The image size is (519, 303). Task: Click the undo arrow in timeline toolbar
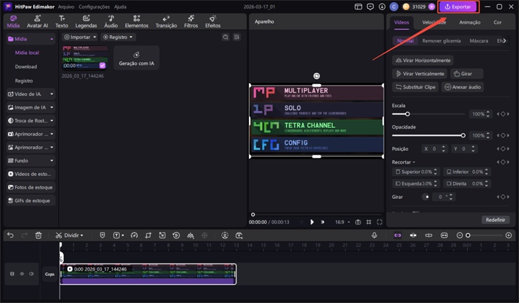pyautogui.click(x=11, y=235)
